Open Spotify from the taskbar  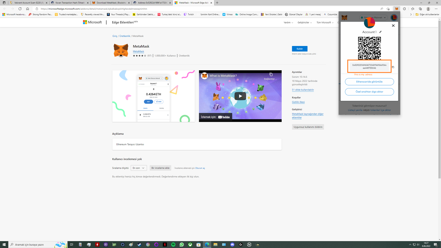coord(173,244)
